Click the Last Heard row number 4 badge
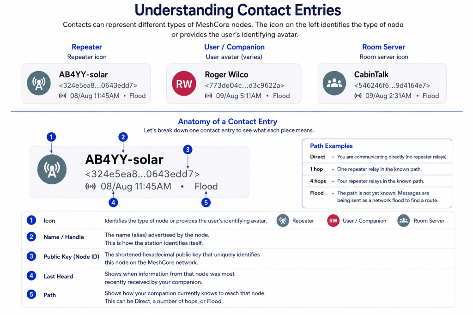 pyautogui.click(x=31, y=276)
